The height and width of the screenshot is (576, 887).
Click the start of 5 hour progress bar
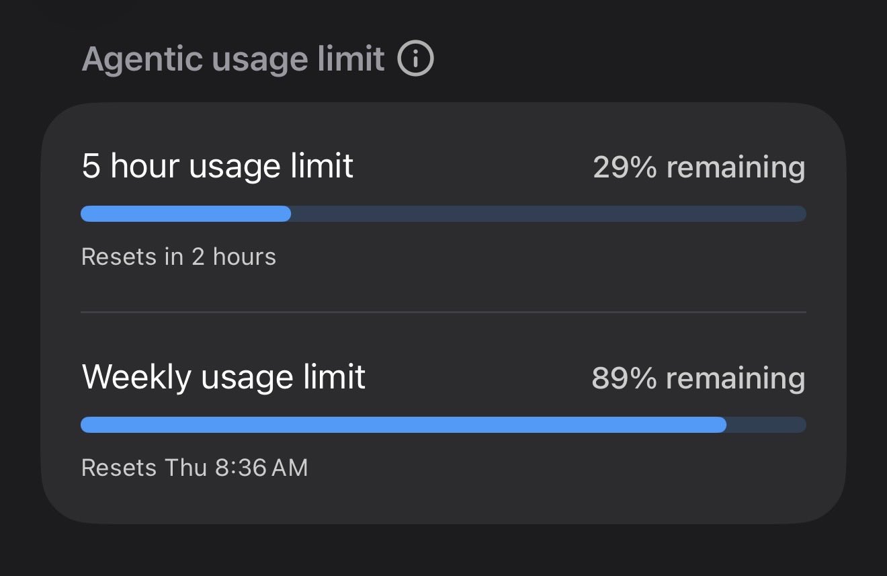(x=88, y=214)
